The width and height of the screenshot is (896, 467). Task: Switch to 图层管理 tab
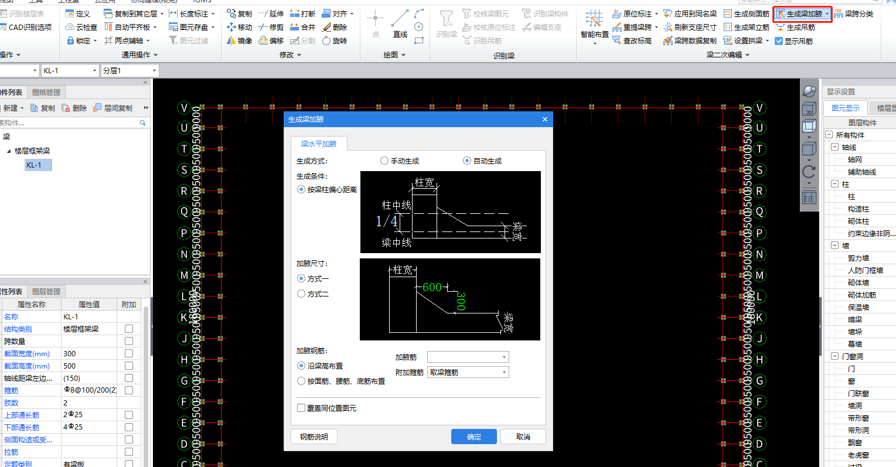click(x=46, y=291)
